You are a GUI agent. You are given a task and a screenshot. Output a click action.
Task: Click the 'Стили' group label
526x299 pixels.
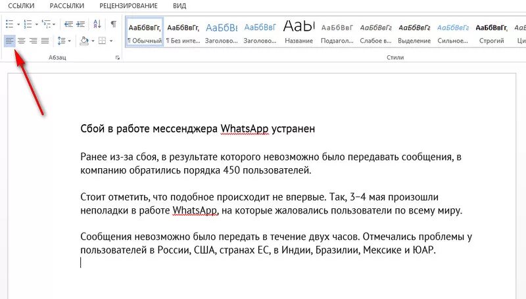pyautogui.click(x=395, y=57)
